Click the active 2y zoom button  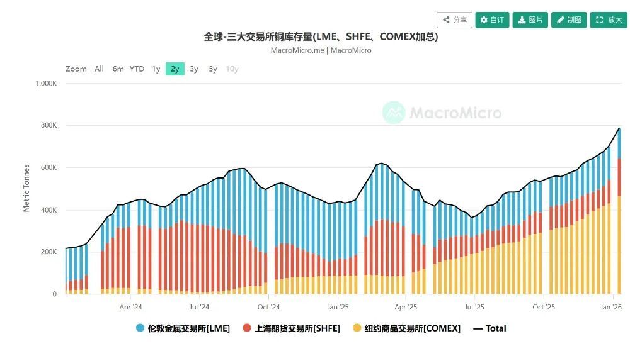[175, 69]
